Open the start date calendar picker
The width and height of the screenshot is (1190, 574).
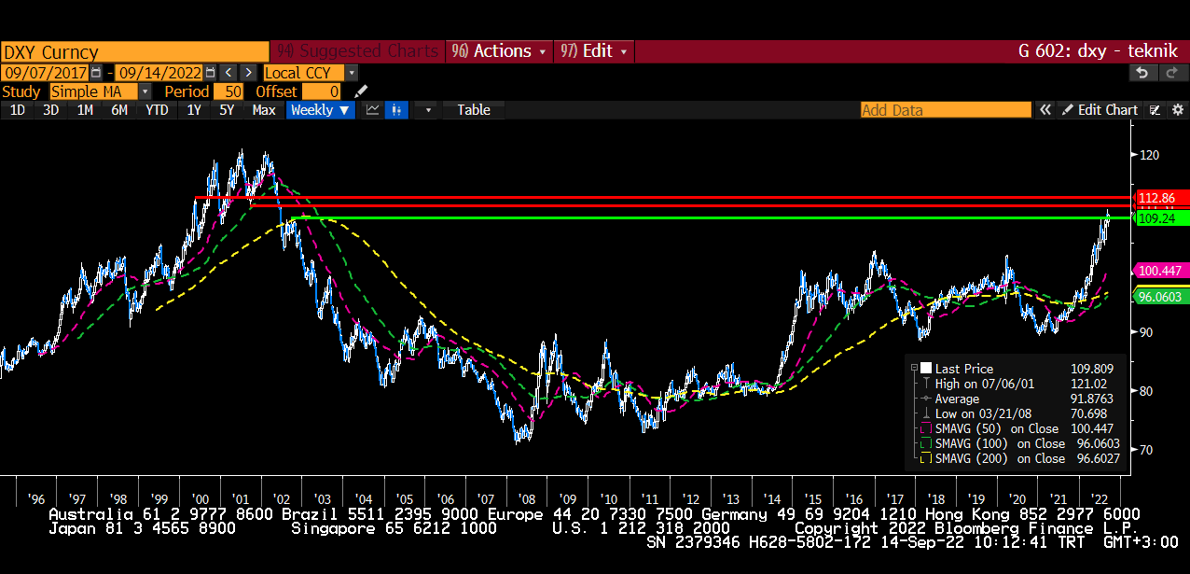96,72
